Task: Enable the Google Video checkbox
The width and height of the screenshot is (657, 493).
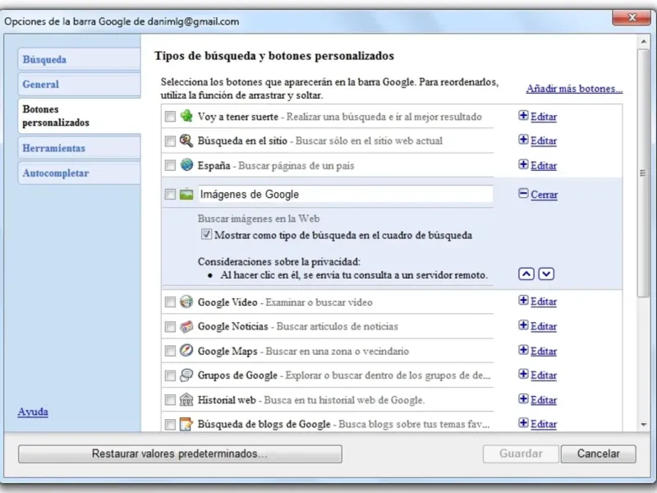Action: click(x=170, y=302)
